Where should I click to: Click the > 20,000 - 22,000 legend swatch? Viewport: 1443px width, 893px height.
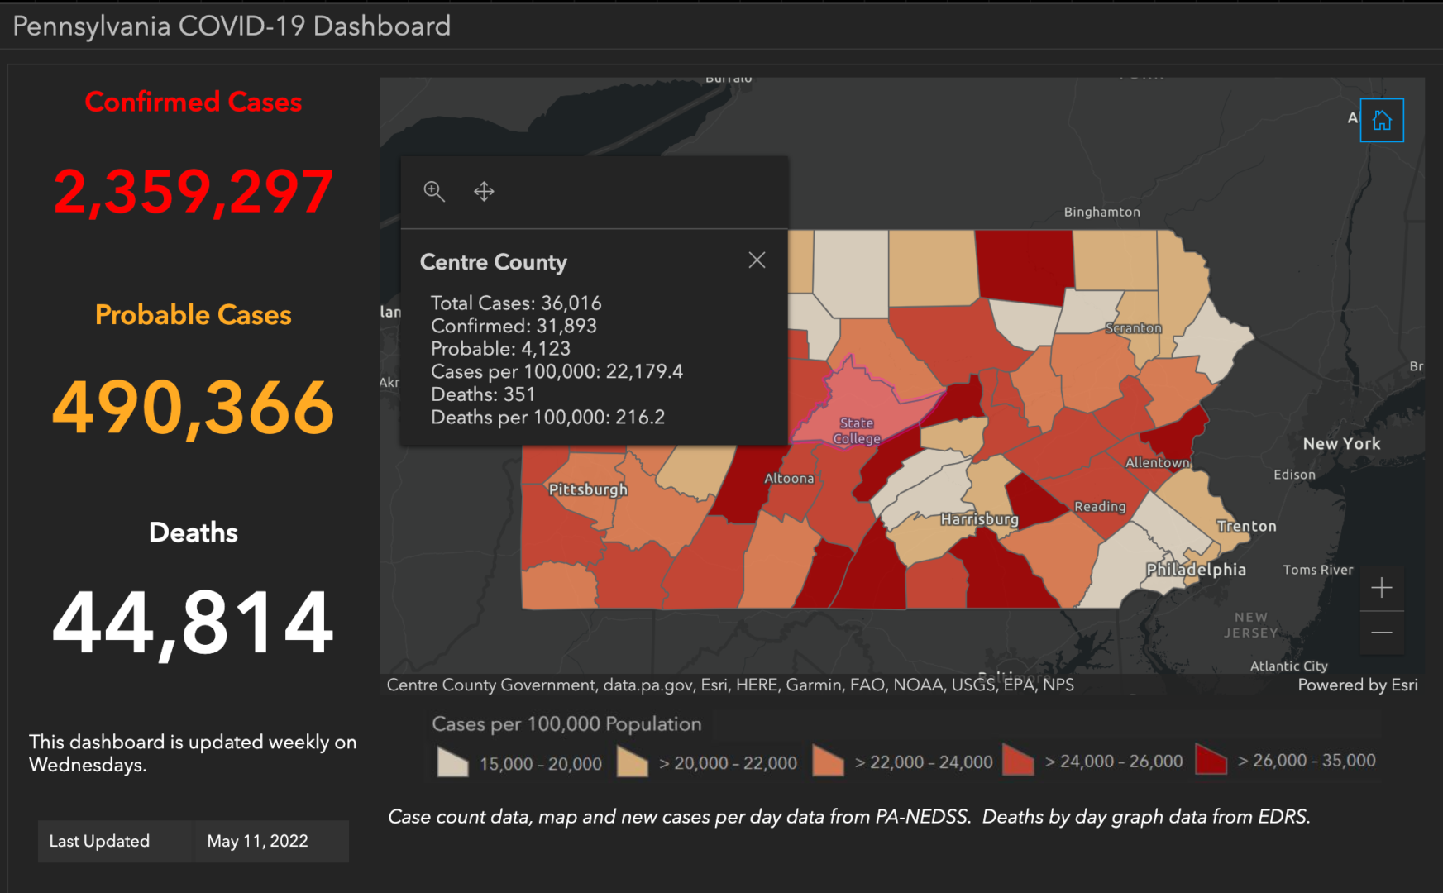click(x=633, y=762)
